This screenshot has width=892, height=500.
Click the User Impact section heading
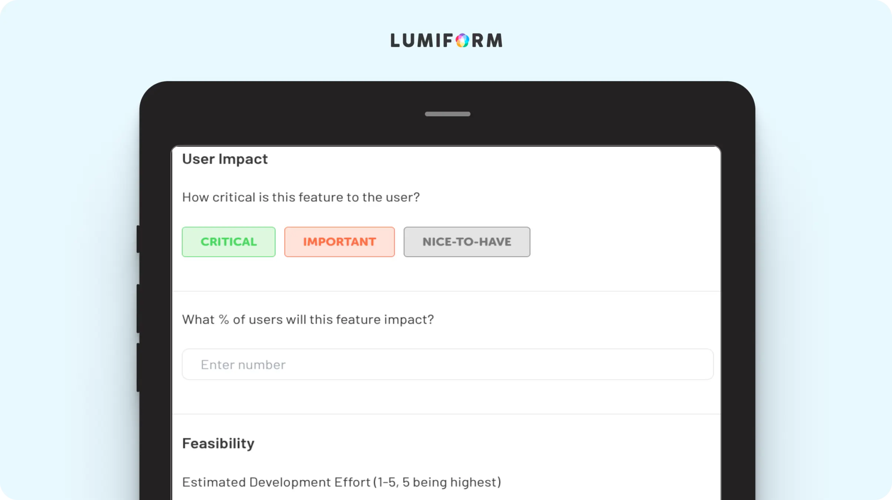[x=225, y=159]
